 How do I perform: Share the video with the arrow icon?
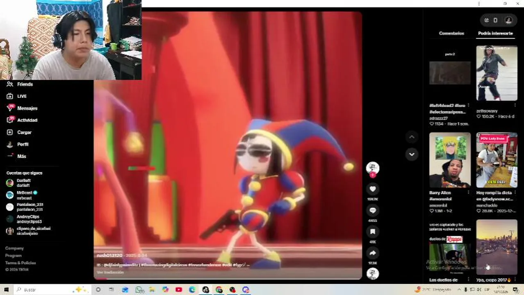point(373,253)
